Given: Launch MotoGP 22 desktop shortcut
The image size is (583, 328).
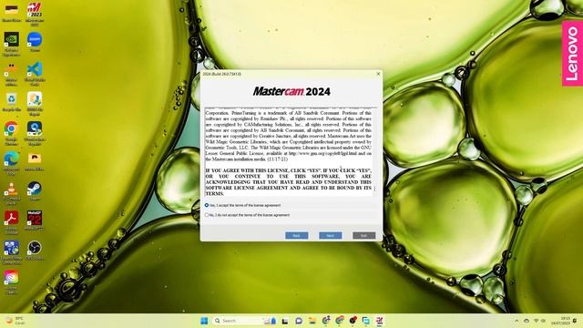Looking at the screenshot, I should (x=35, y=220).
